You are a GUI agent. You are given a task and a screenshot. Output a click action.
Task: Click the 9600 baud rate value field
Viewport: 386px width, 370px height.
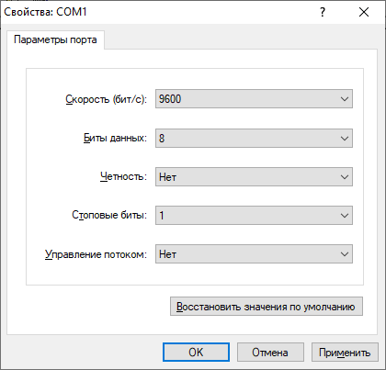(x=254, y=99)
